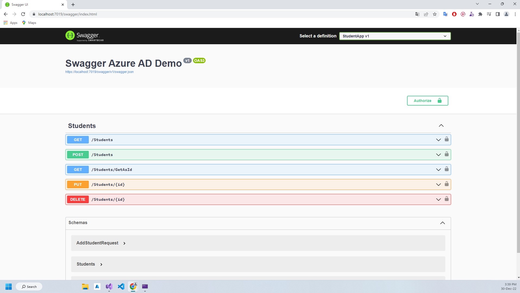
Task: Expand the PUT /Students/{id} operation arrow
Action: coord(438,184)
